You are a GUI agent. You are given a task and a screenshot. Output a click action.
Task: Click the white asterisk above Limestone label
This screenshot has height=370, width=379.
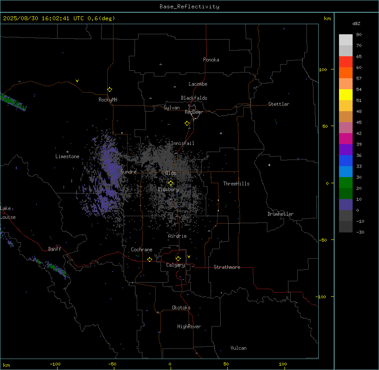(67, 152)
